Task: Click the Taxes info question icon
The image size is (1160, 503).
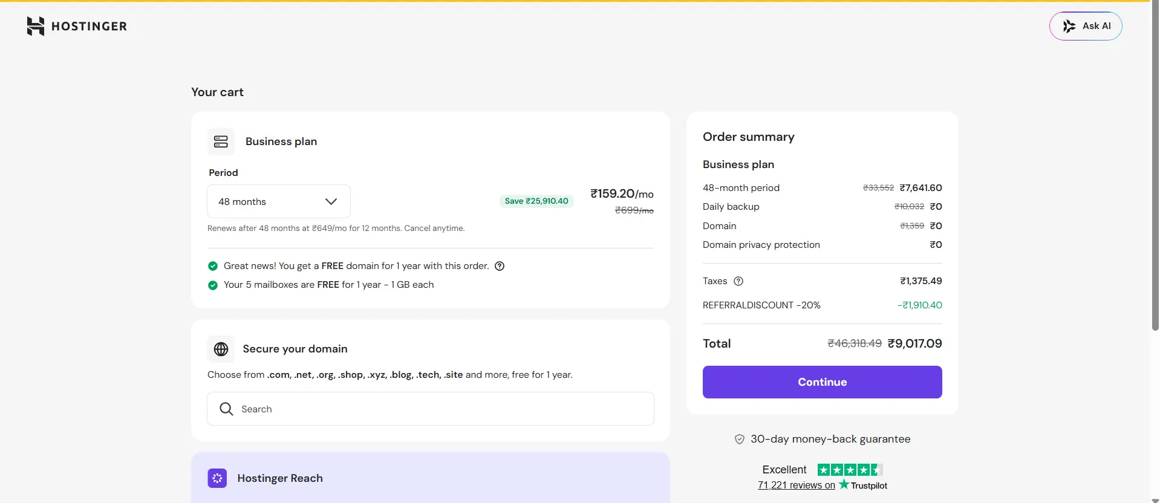Action: [x=738, y=281]
